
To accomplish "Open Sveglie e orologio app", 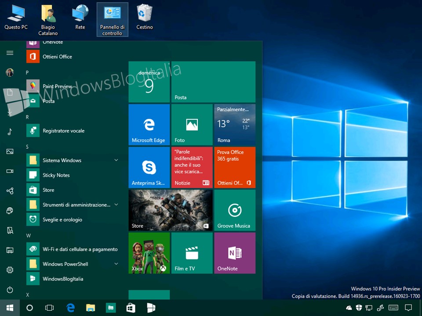I will (73, 219).
